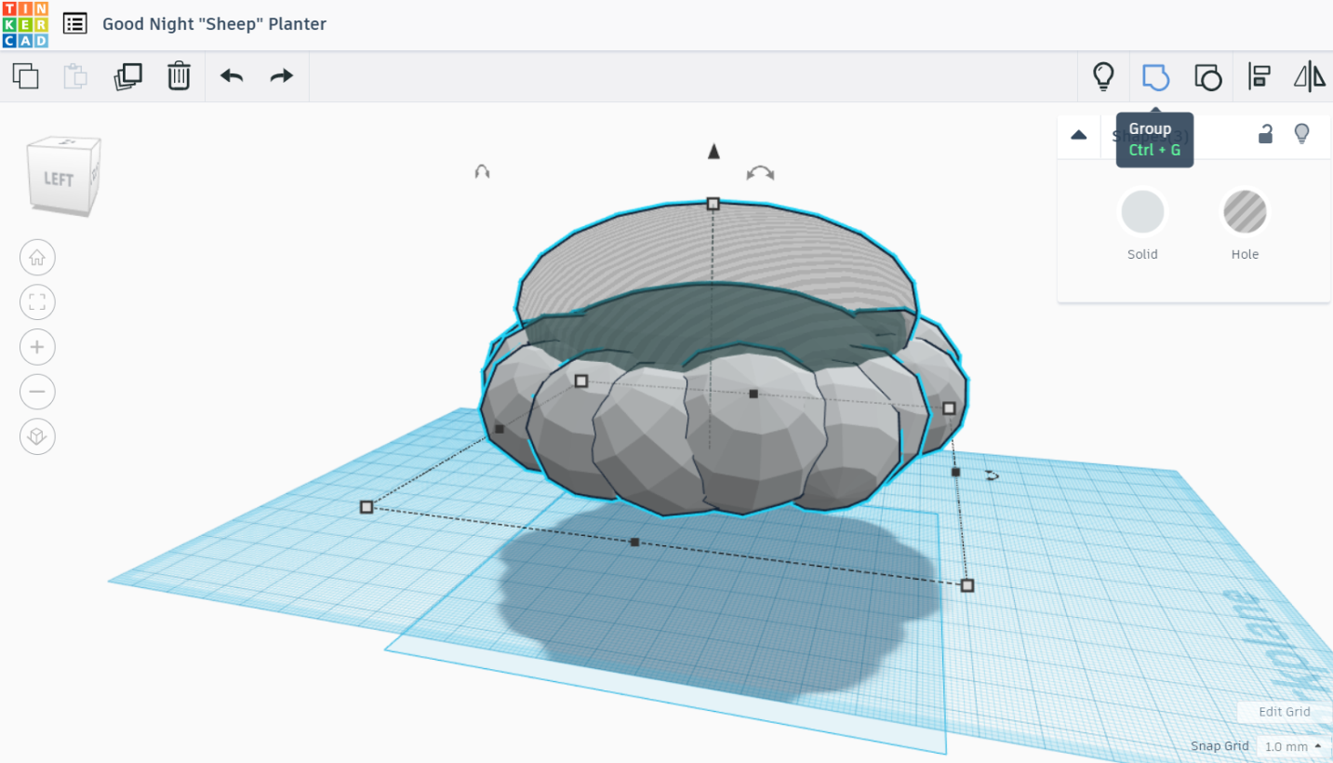Toggle the lock editing padlock
Viewport: 1333px width, 763px height.
click(1265, 134)
